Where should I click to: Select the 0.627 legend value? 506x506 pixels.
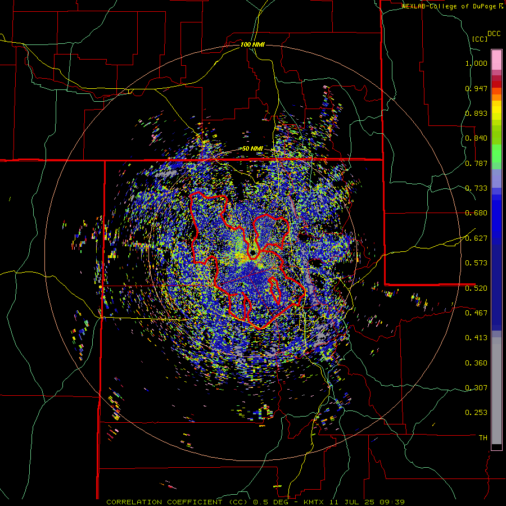point(476,238)
